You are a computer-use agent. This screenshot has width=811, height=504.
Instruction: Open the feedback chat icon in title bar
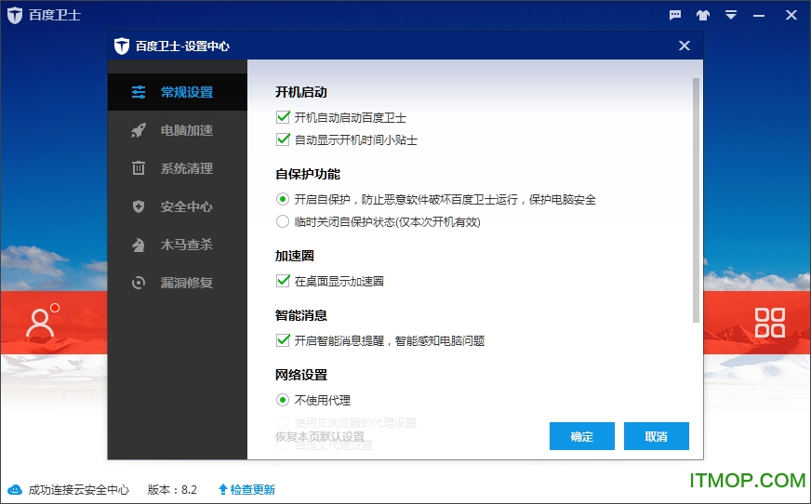tap(675, 15)
